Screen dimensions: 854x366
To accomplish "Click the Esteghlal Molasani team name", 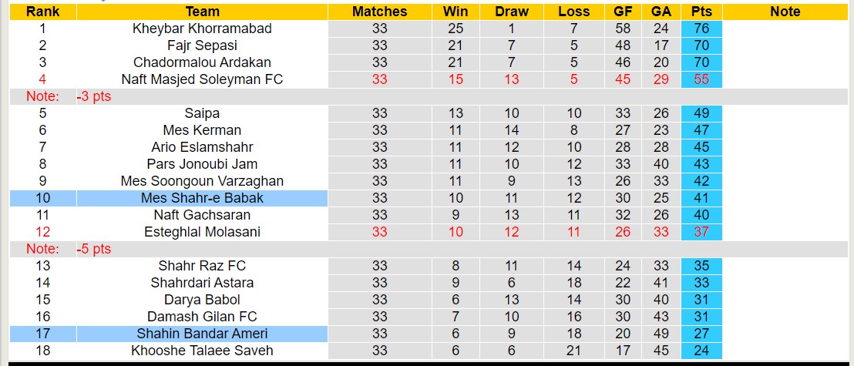I will coord(202,232).
